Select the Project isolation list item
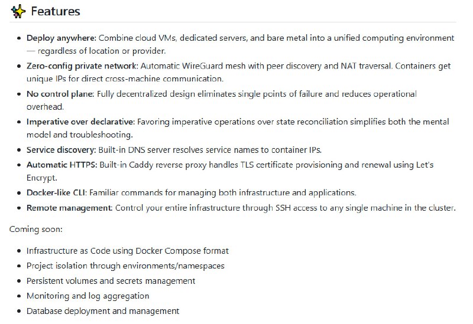The image size is (473, 324). pyautogui.click(x=125, y=266)
